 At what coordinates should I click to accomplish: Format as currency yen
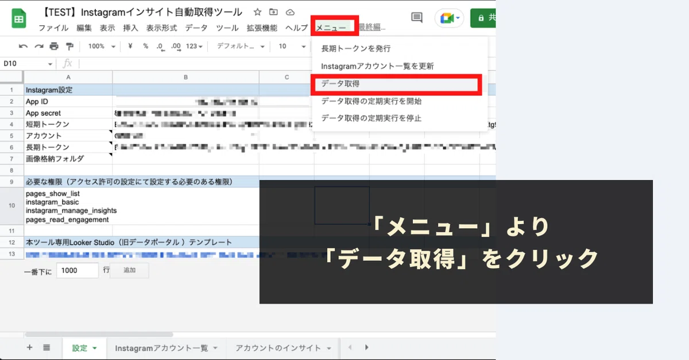point(130,46)
